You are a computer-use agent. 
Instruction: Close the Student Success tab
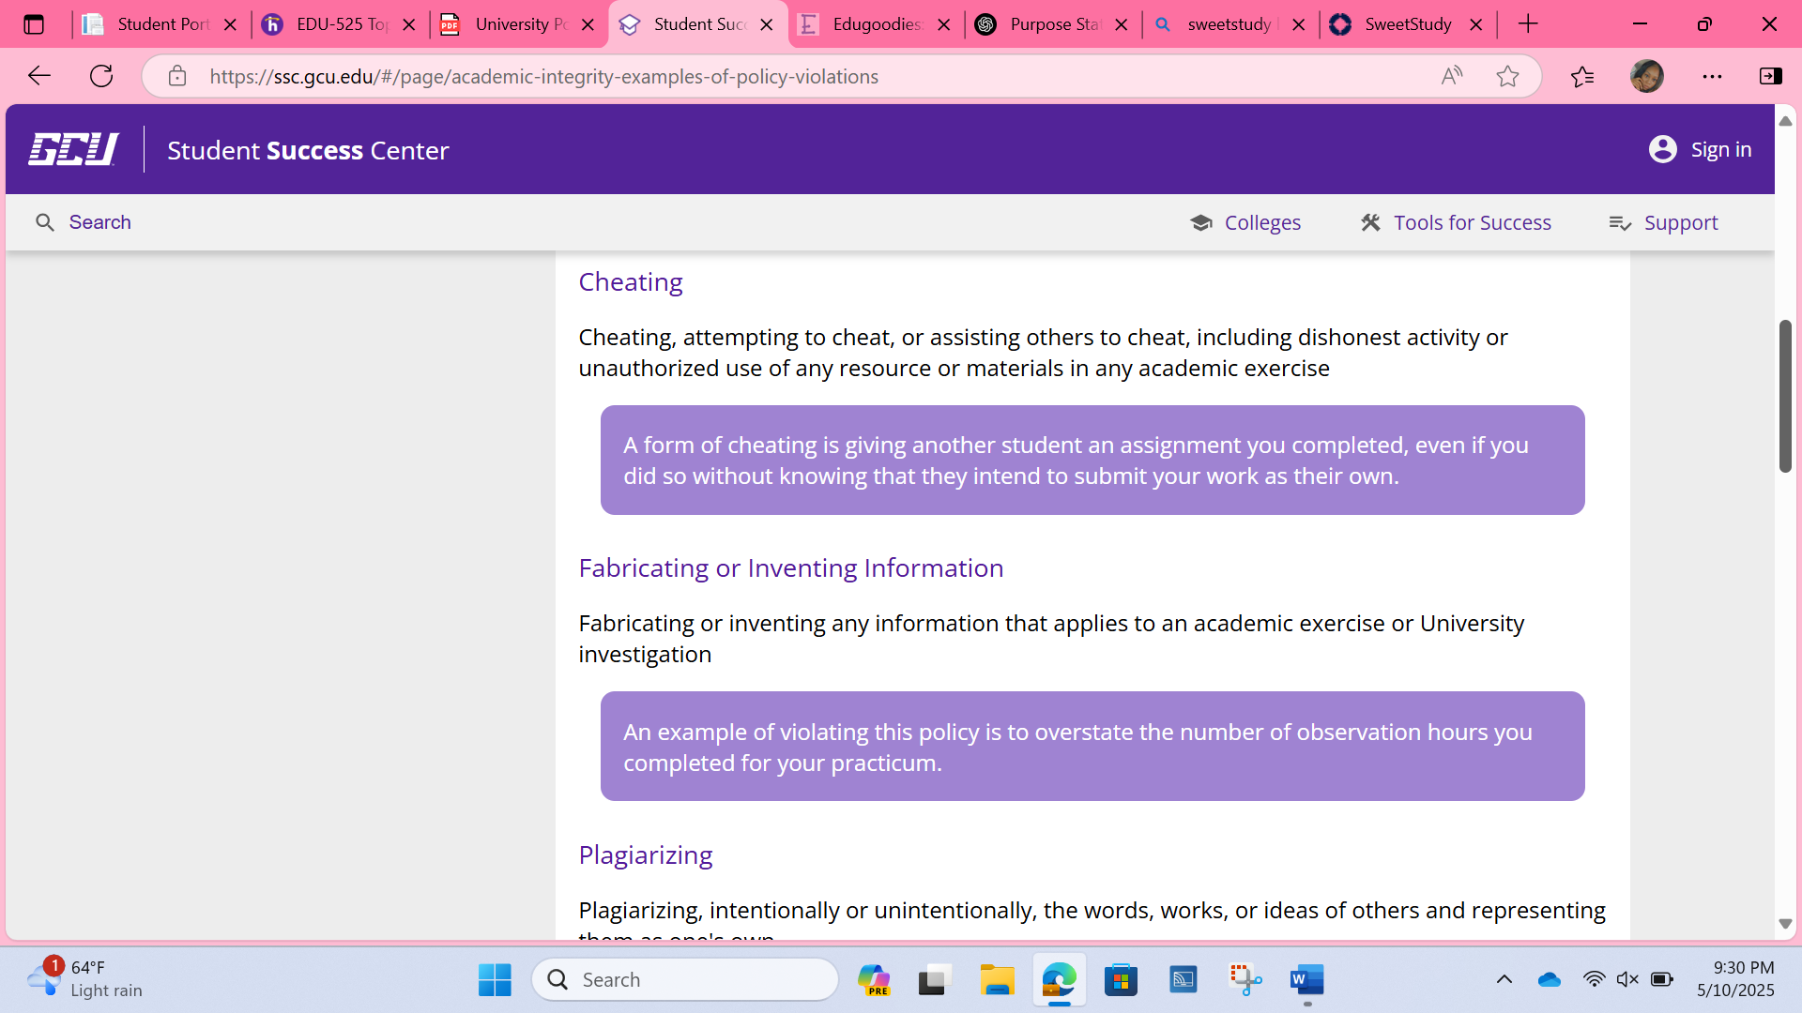pos(767,24)
